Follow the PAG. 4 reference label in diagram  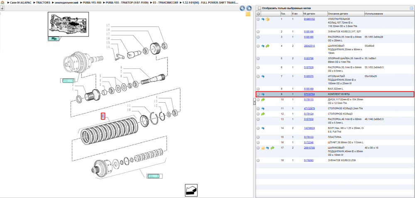[68, 80]
